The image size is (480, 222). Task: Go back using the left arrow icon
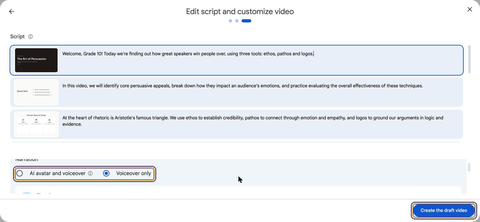(x=12, y=12)
